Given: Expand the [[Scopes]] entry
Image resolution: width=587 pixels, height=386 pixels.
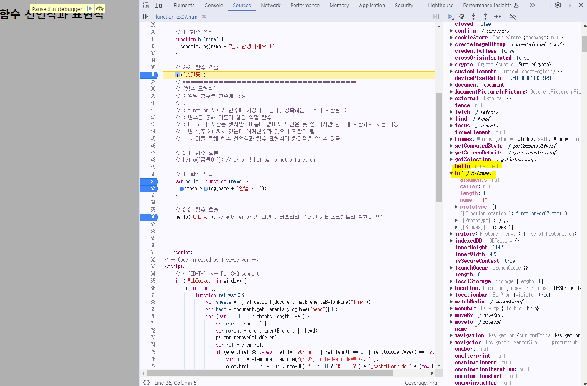Looking at the screenshot, I should coord(457,227).
